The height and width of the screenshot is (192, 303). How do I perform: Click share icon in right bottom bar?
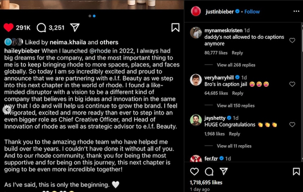tap(223, 171)
